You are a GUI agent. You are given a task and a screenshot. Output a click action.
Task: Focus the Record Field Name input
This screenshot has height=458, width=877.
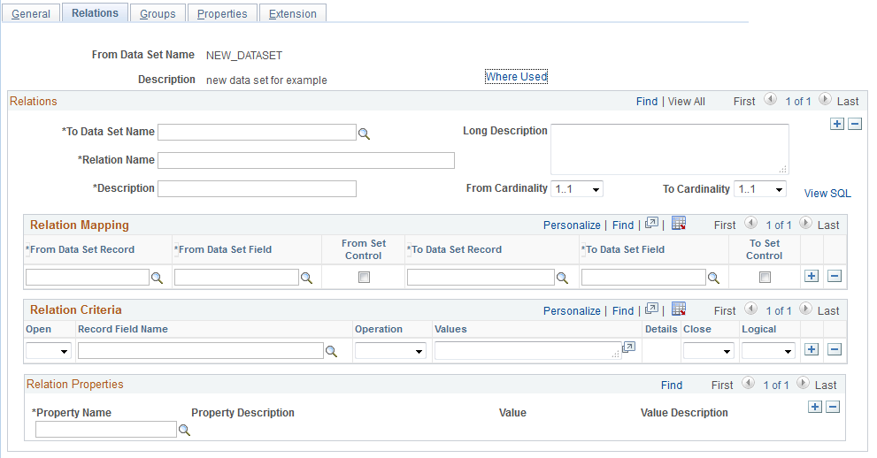pyautogui.click(x=200, y=351)
